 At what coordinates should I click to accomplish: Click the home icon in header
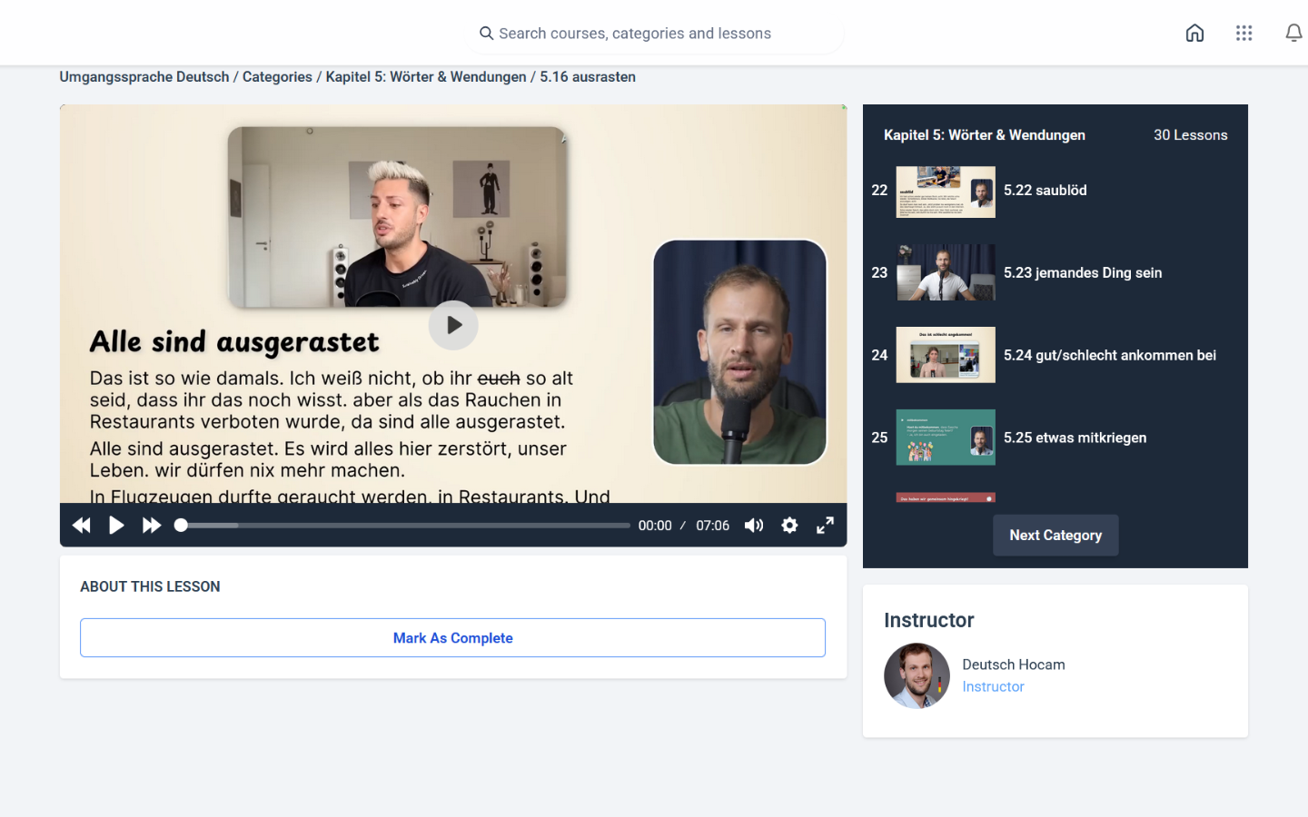(x=1194, y=34)
